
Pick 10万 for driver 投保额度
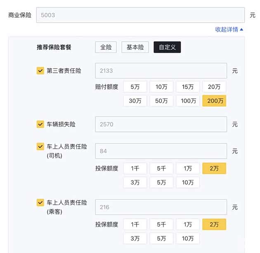point(188,182)
